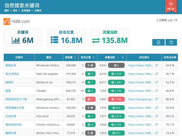Screen dimensions: 182x136
Task: Open external link icon for 花盆价格 row
Action: 156,116
